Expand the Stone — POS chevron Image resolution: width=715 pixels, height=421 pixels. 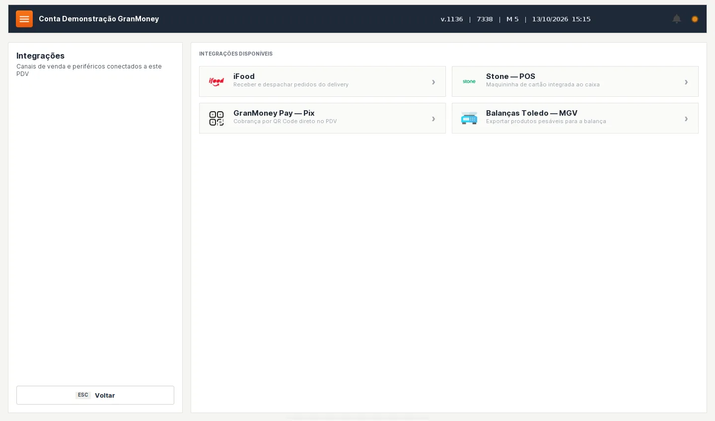686,82
